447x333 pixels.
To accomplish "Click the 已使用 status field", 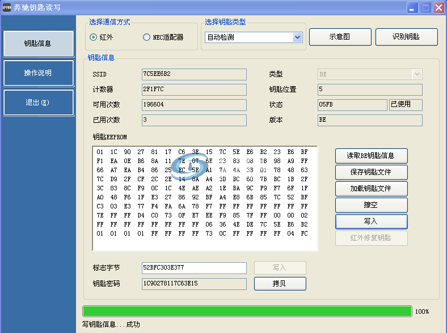I will (406, 105).
